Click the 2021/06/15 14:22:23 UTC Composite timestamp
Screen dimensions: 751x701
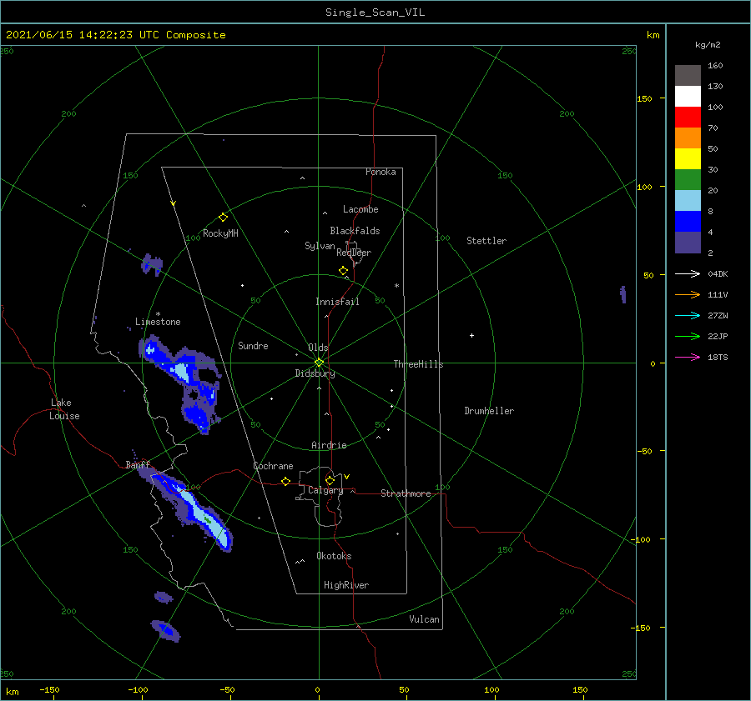click(x=115, y=35)
